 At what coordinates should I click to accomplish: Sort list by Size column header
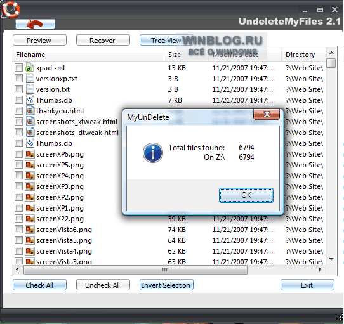[186, 55]
